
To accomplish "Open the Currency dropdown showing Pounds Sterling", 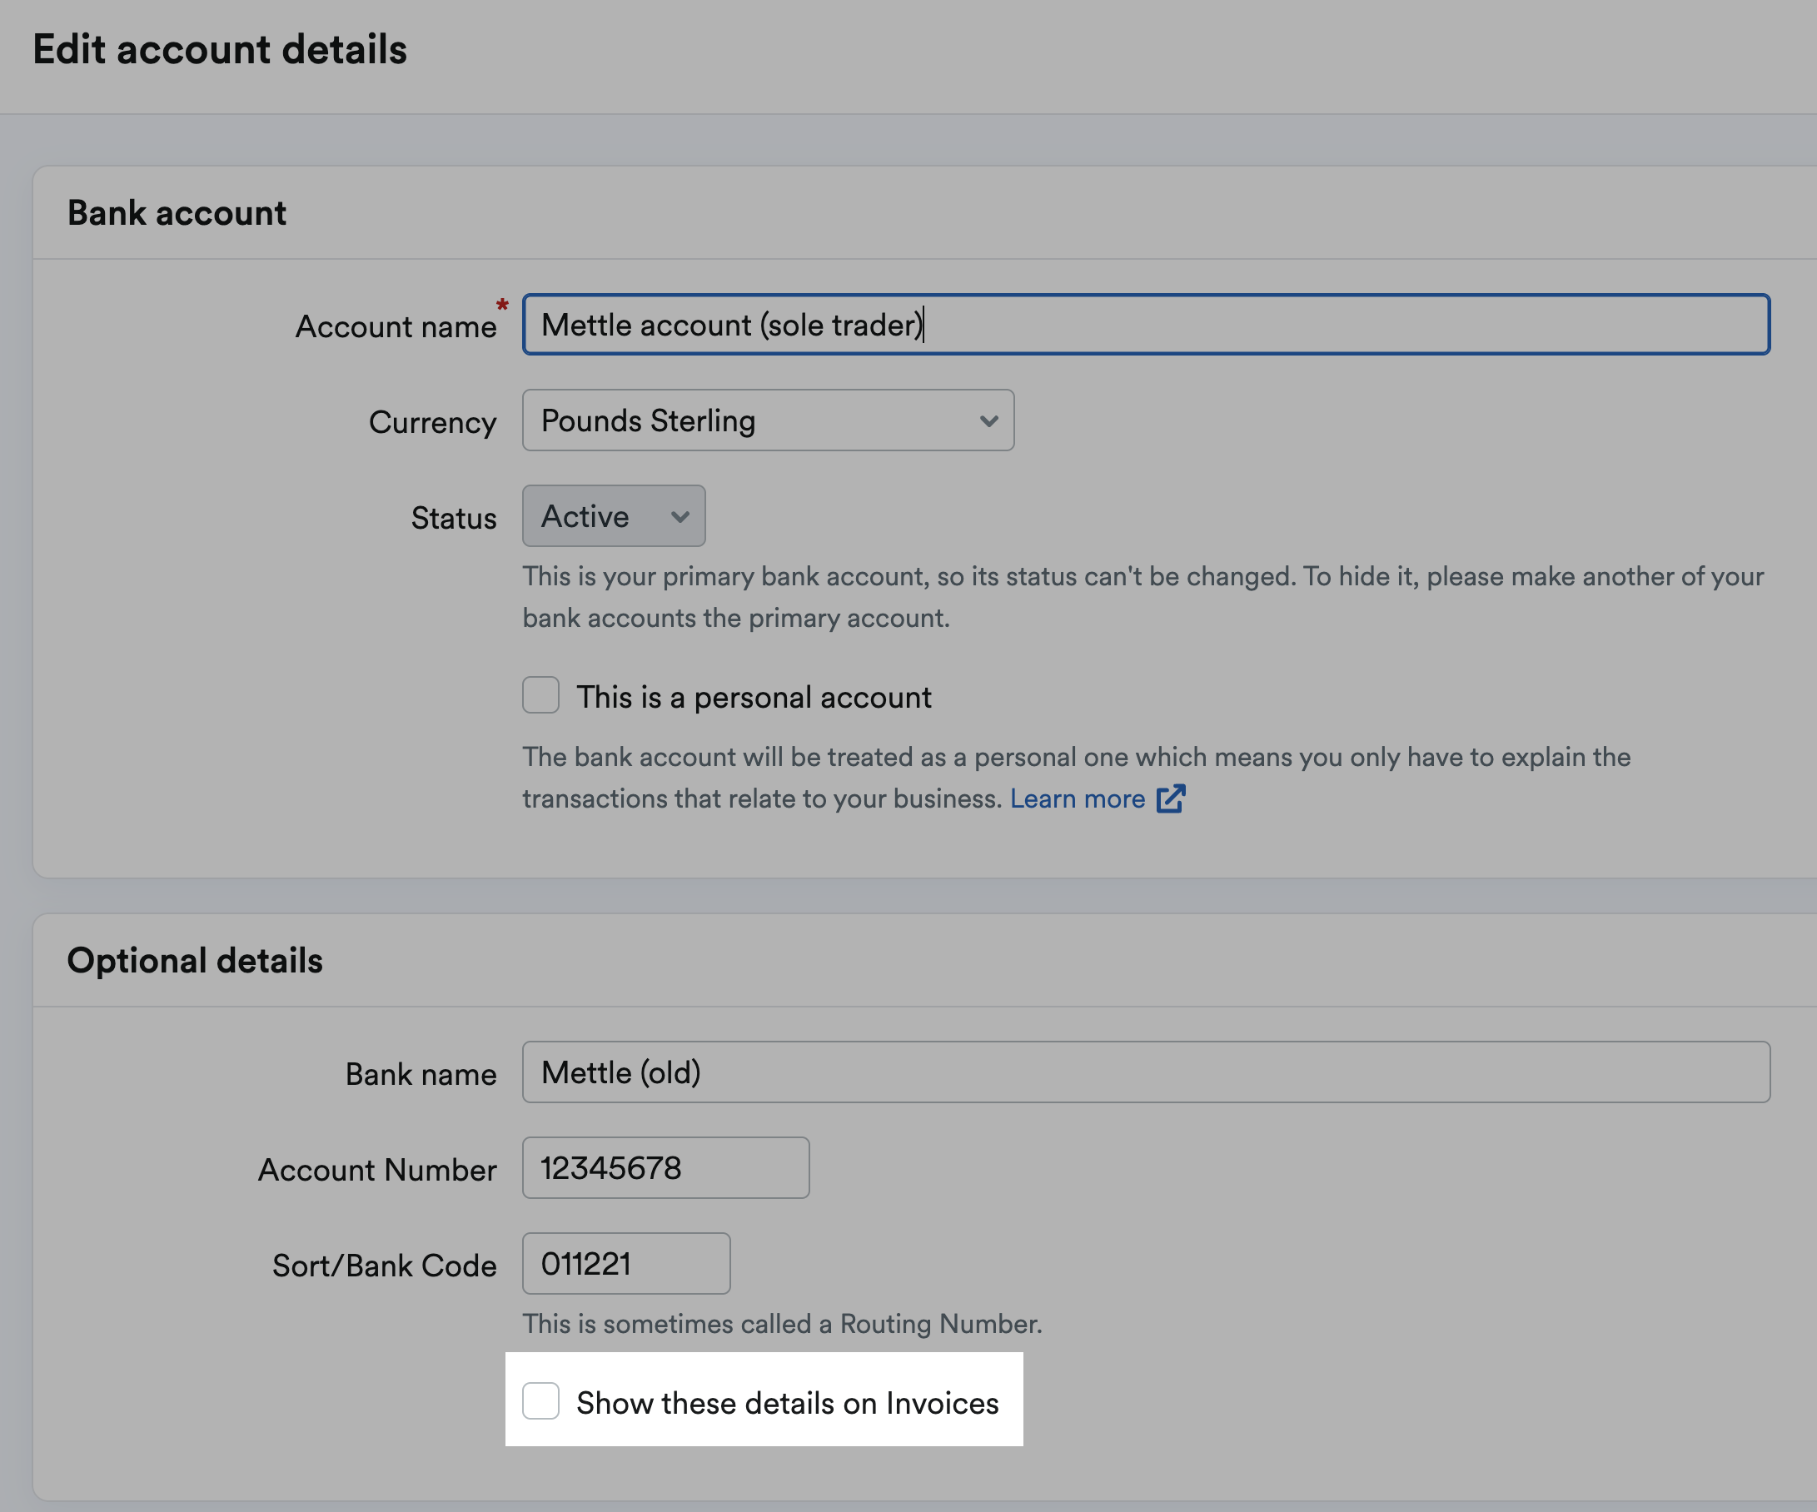I will [768, 420].
